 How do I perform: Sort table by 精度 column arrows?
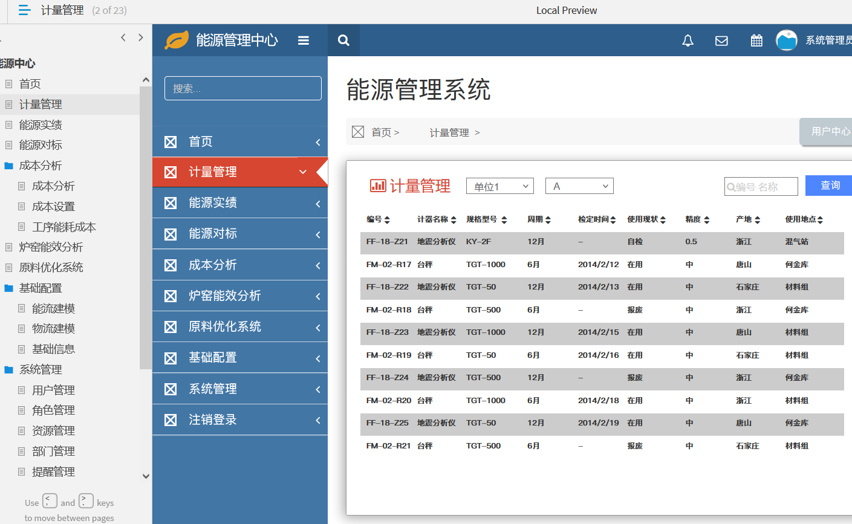click(706, 219)
